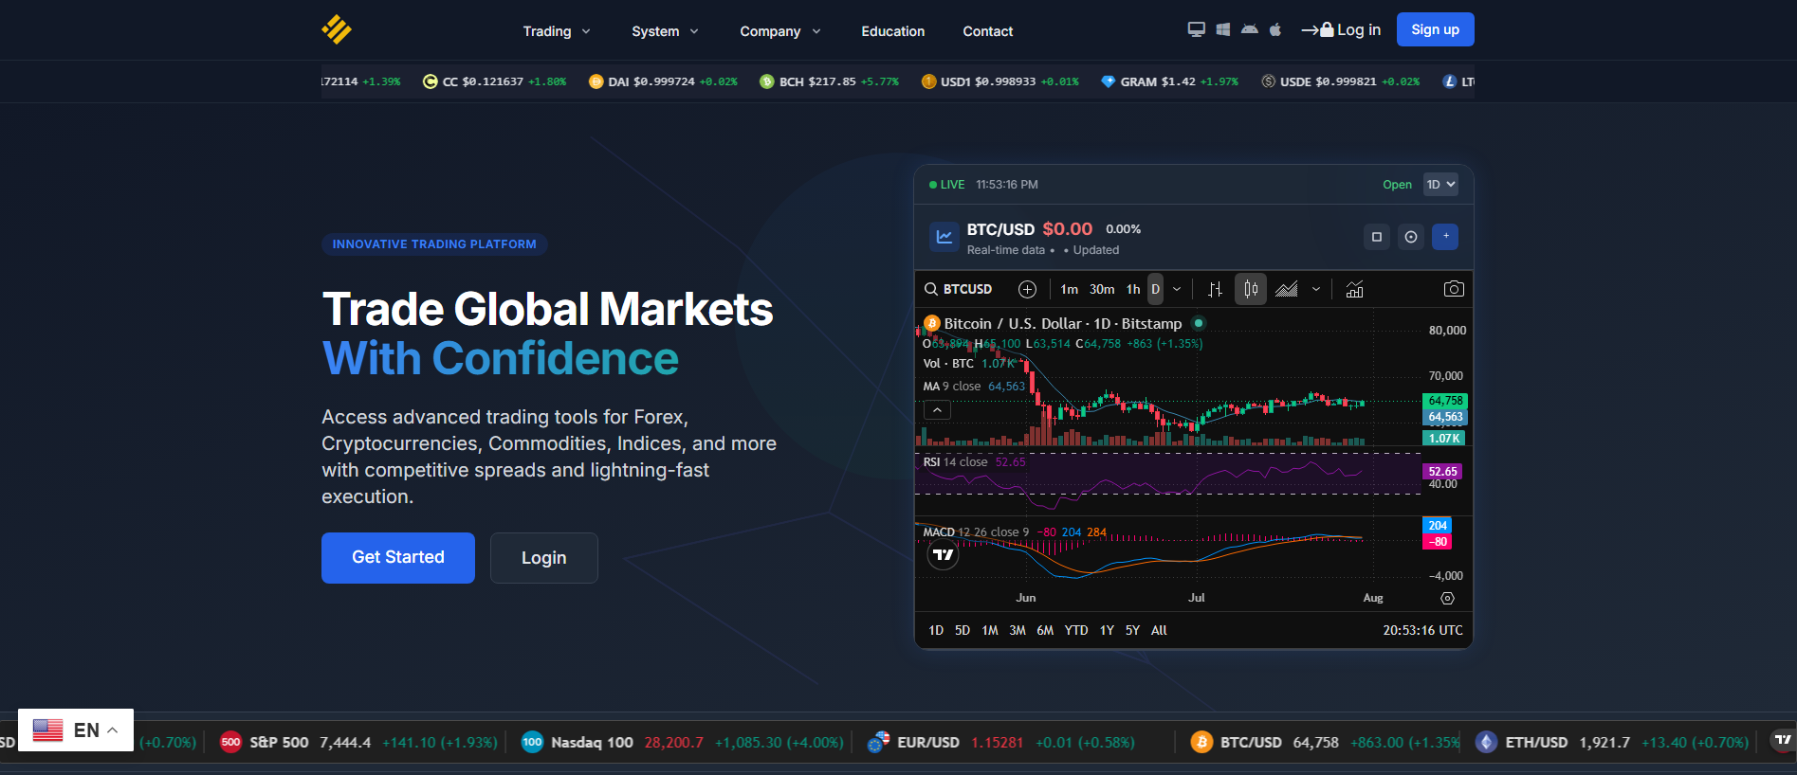This screenshot has width=1797, height=775.
Task: Click the Nasdaq 100 badge in bottom ticker
Action: click(x=532, y=742)
